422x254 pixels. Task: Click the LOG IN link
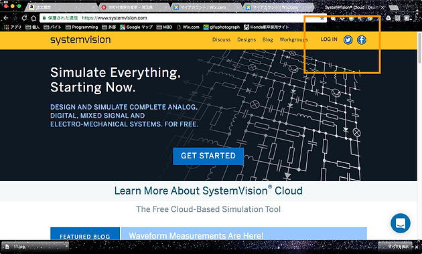click(x=329, y=39)
